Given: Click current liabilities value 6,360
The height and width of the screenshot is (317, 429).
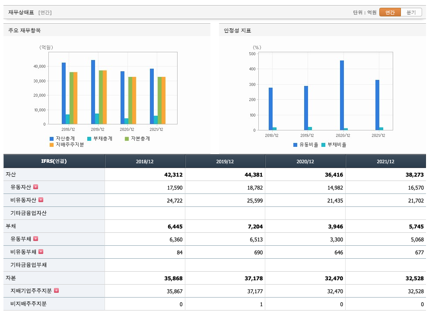Looking at the screenshot, I should [176, 239].
